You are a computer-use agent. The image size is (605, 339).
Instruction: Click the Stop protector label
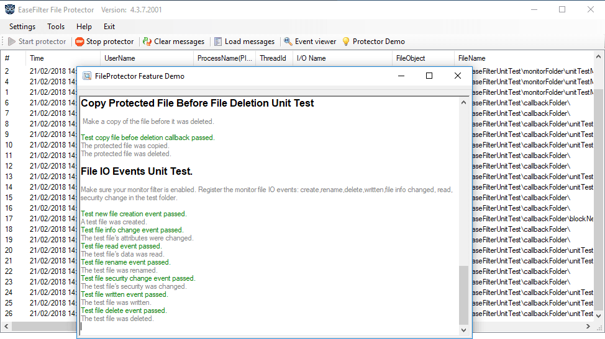109,42
